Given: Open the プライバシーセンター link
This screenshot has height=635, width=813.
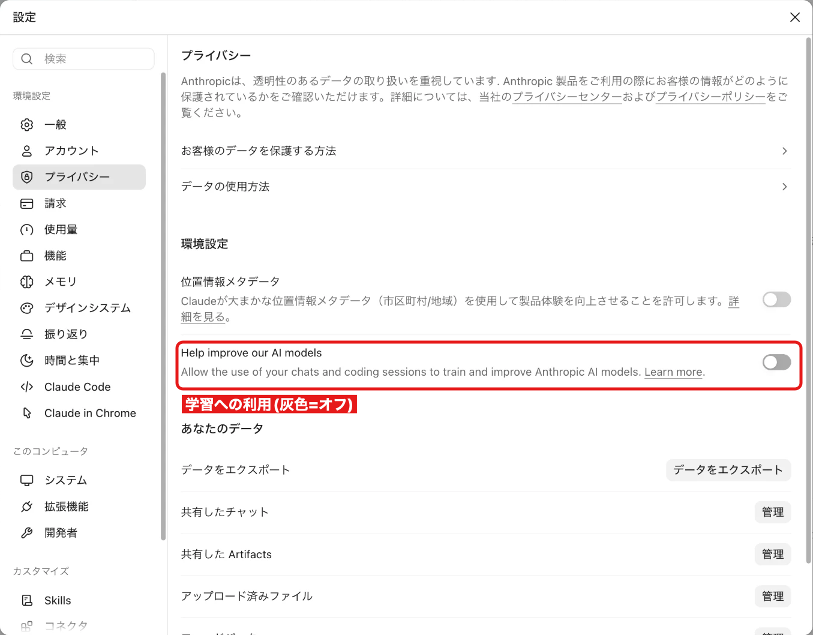Looking at the screenshot, I should 567,97.
